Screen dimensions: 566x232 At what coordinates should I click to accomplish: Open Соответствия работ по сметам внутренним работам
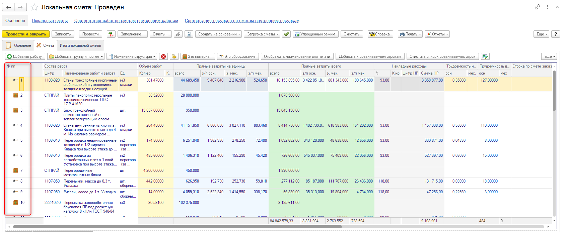point(126,21)
